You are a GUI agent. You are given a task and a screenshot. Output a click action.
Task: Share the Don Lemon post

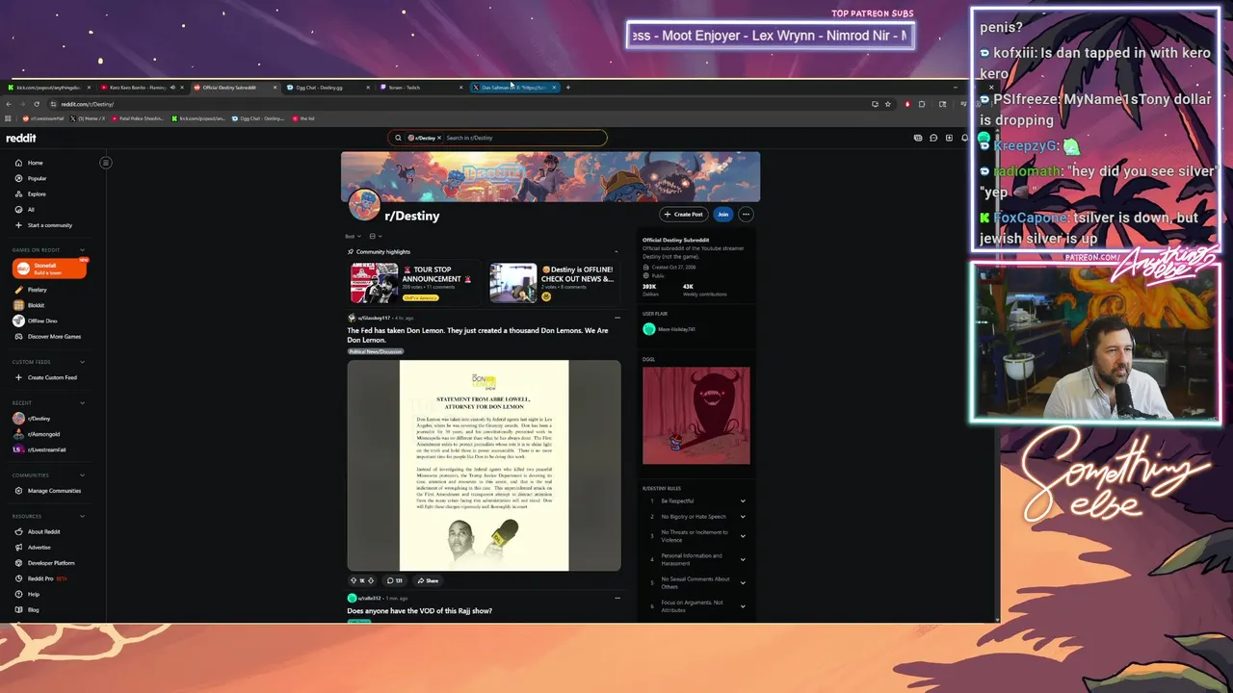click(x=428, y=580)
